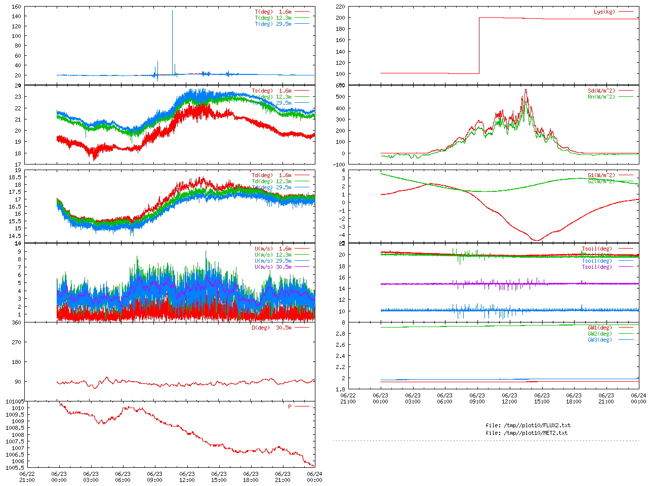Select the 'U(m/s) 30.5m' legend label

(x=273, y=267)
